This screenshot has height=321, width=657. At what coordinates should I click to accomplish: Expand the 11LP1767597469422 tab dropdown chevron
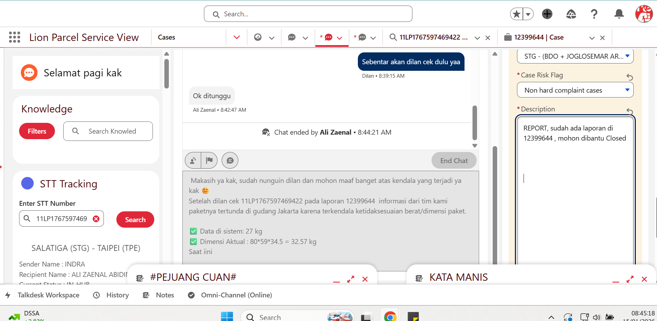click(477, 37)
